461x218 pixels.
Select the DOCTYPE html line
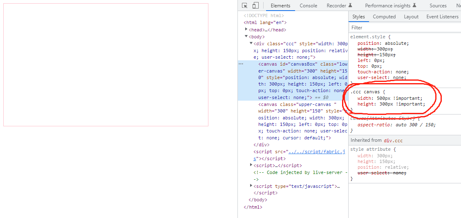pos(264,15)
